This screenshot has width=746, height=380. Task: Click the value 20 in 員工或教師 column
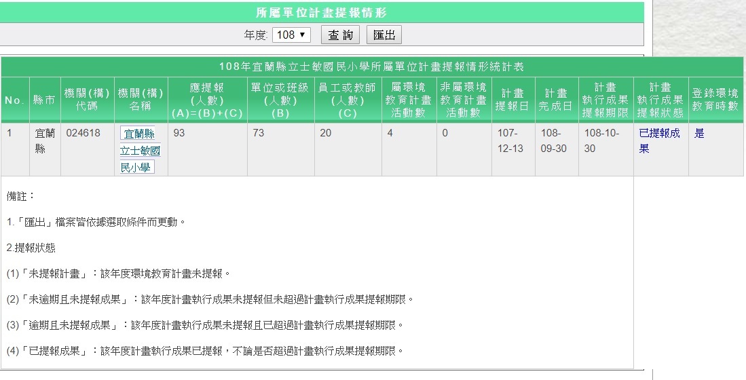[x=325, y=133]
